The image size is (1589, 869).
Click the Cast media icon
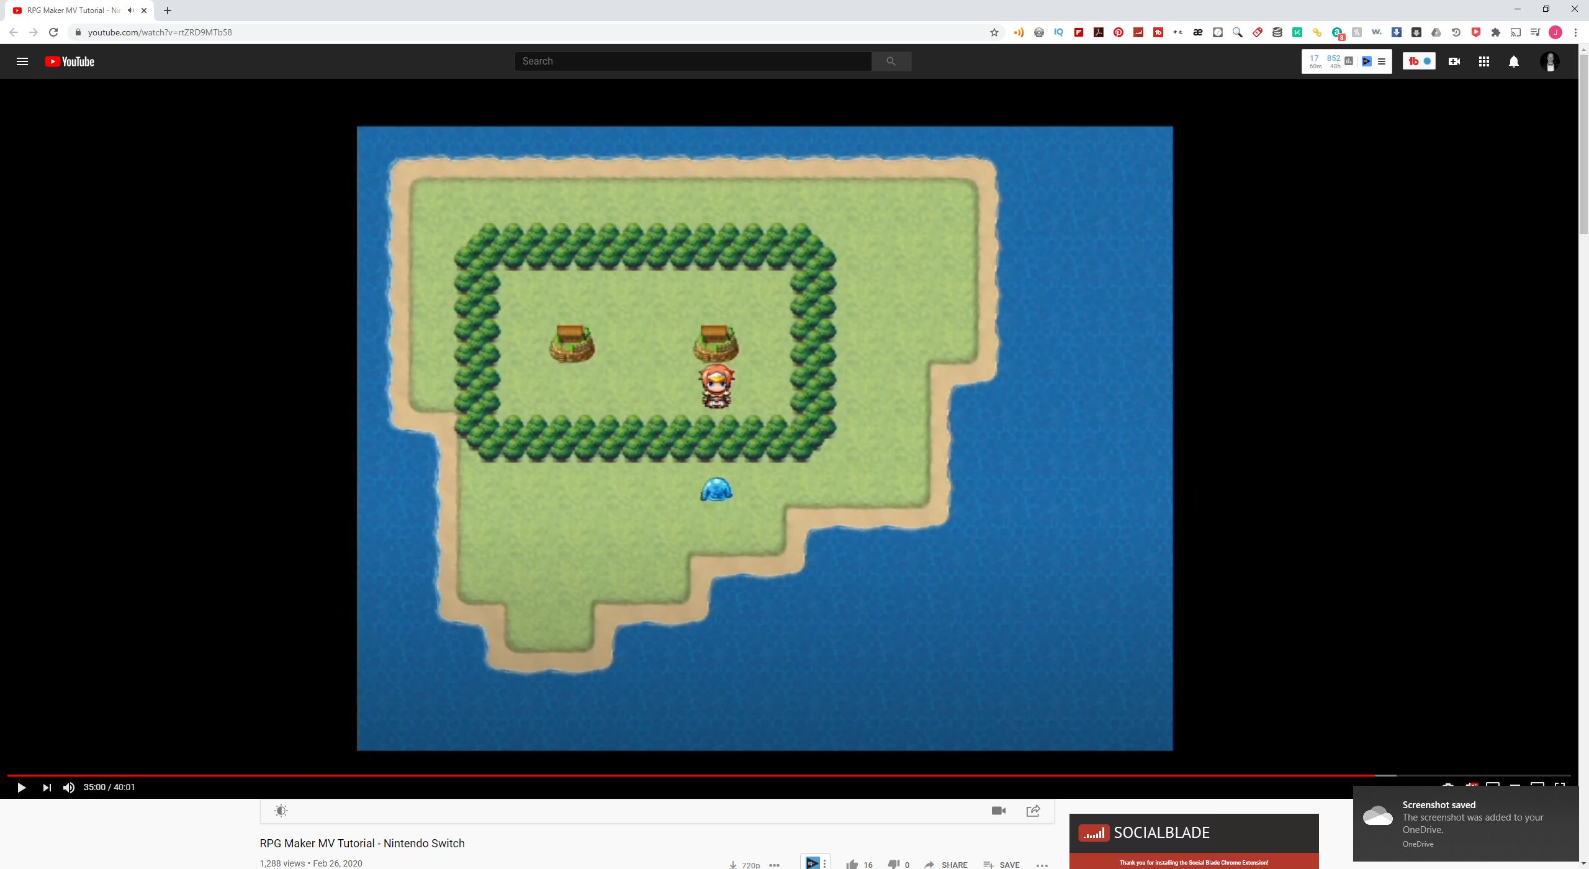(x=1516, y=32)
